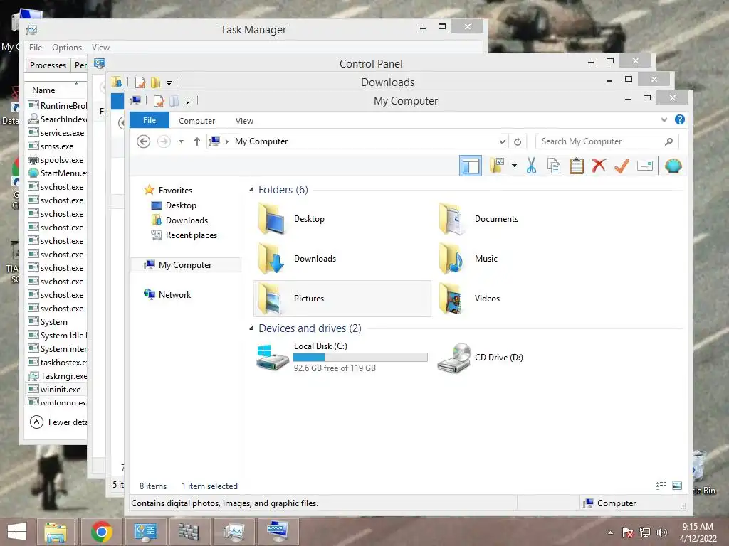Image resolution: width=729 pixels, height=546 pixels.
Task: Click the Cut scissors icon
Action: 531,166
